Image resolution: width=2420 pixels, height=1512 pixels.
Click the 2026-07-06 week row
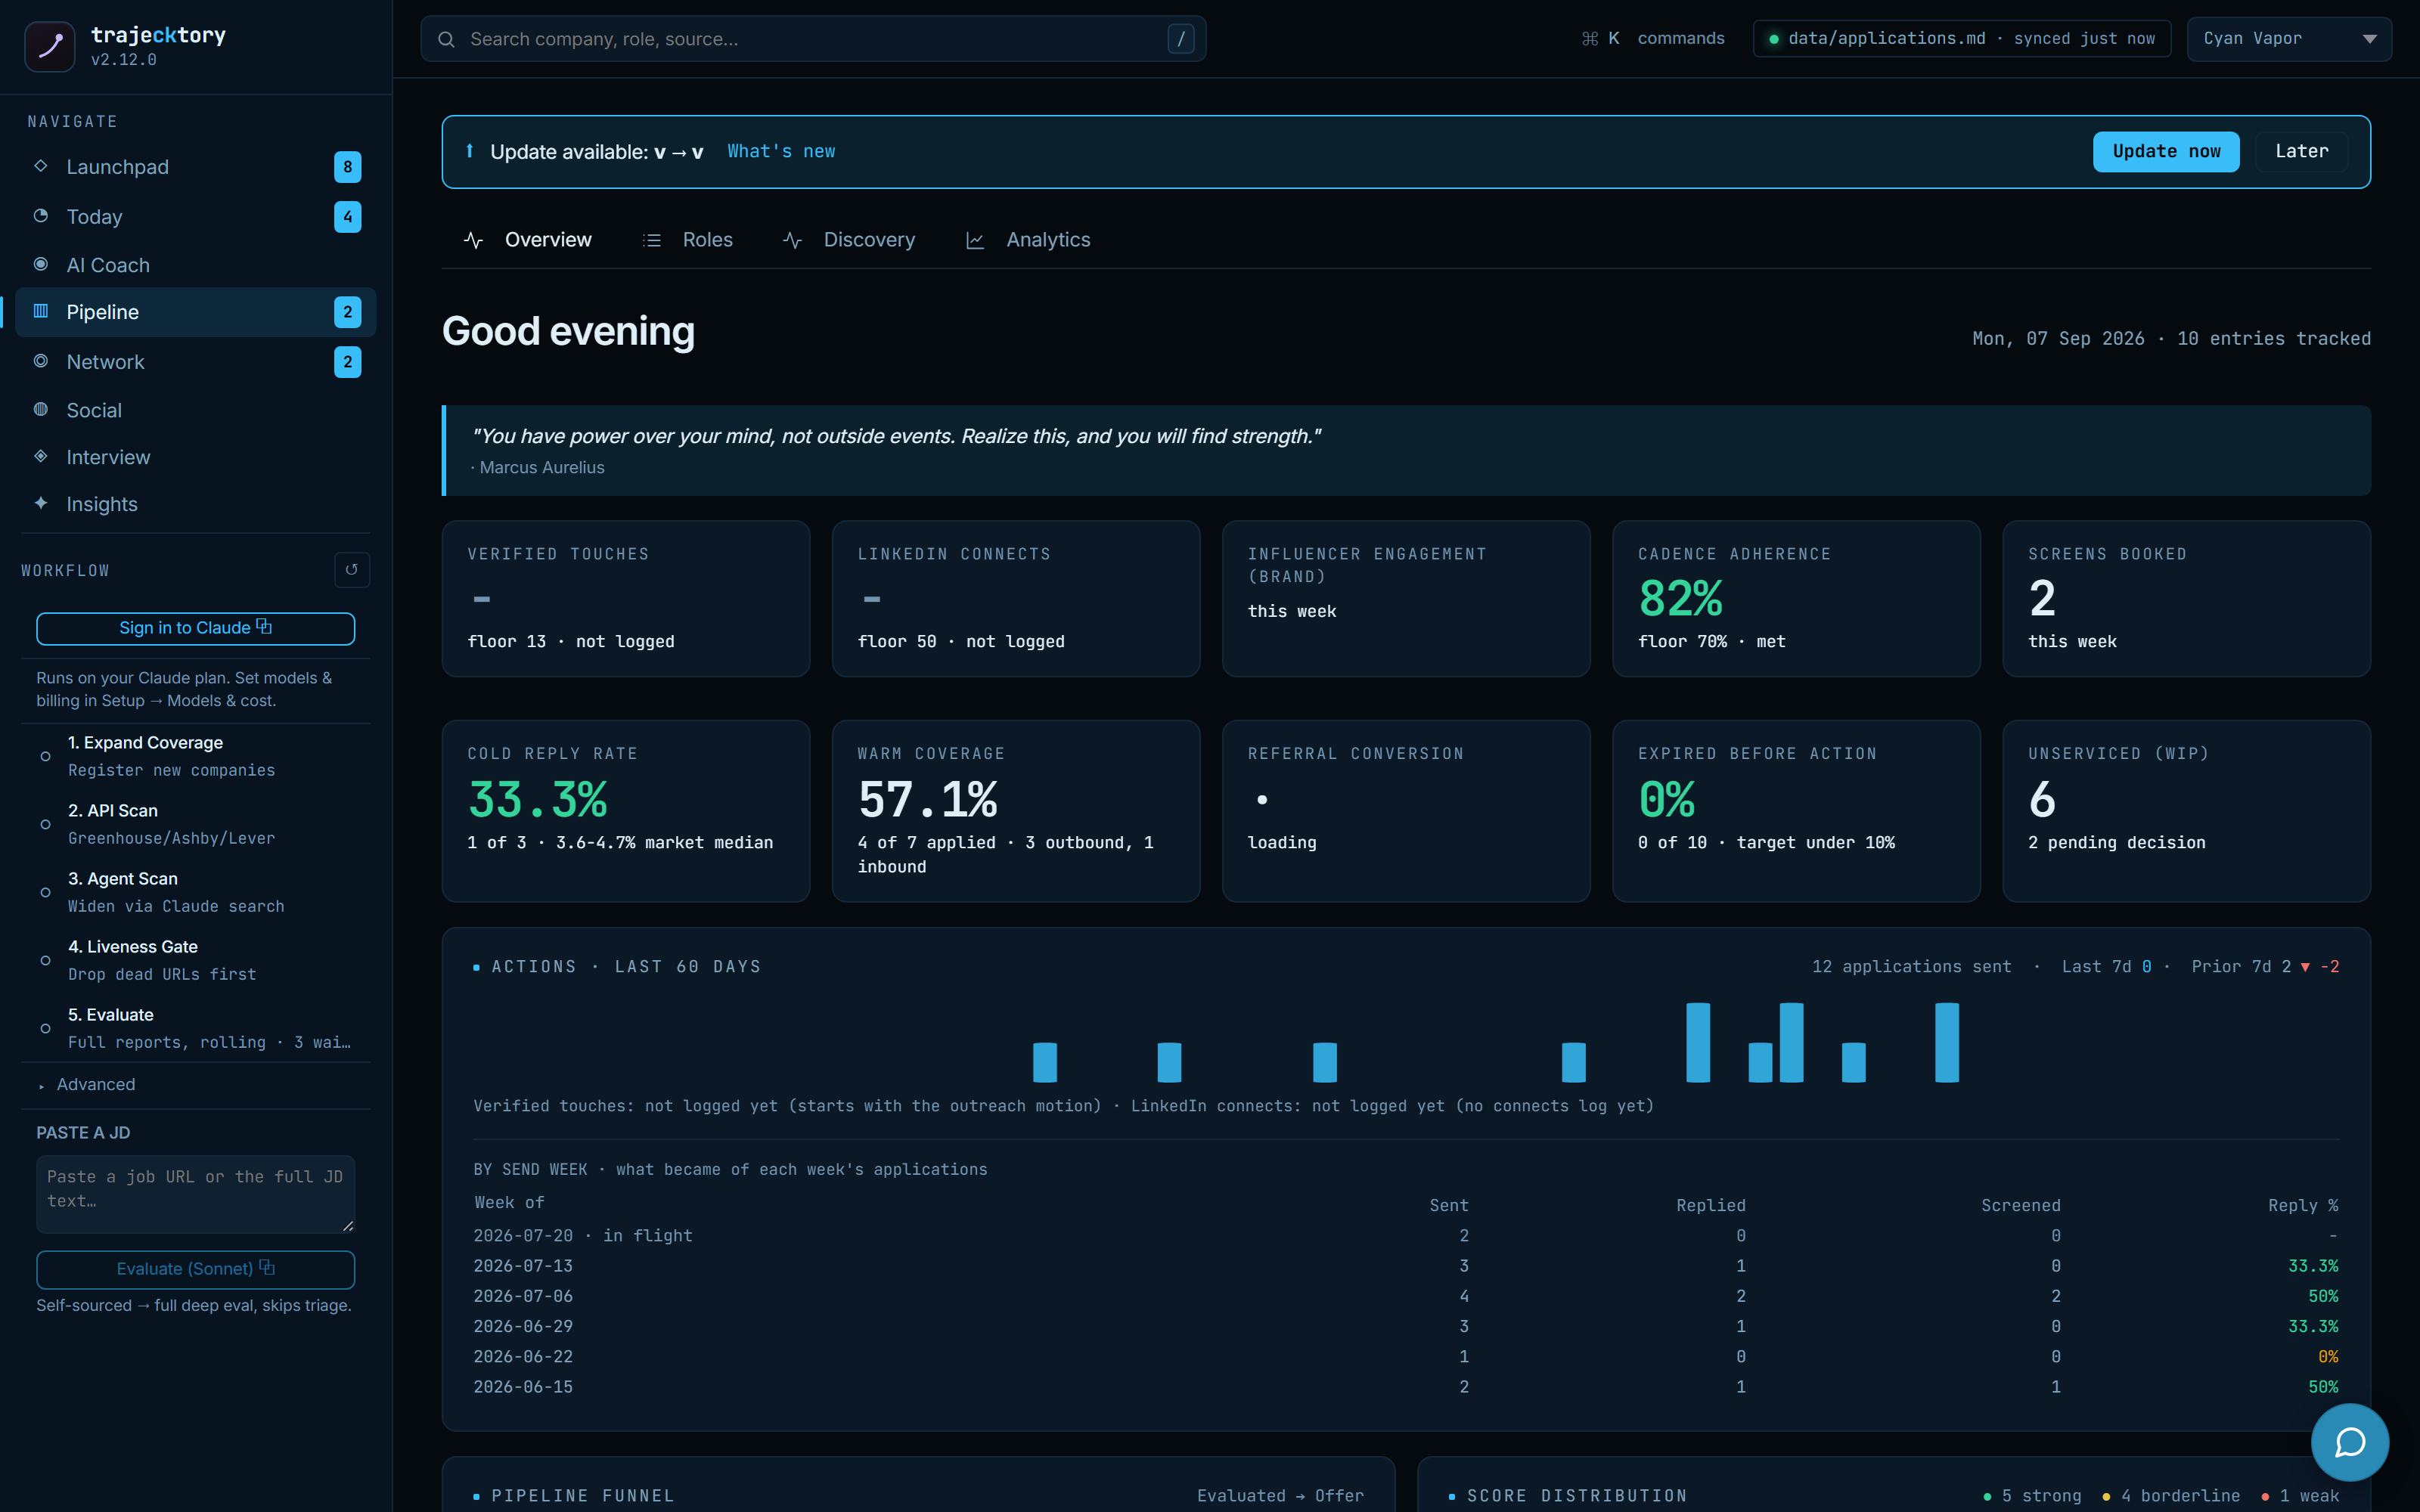(x=1406, y=1296)
